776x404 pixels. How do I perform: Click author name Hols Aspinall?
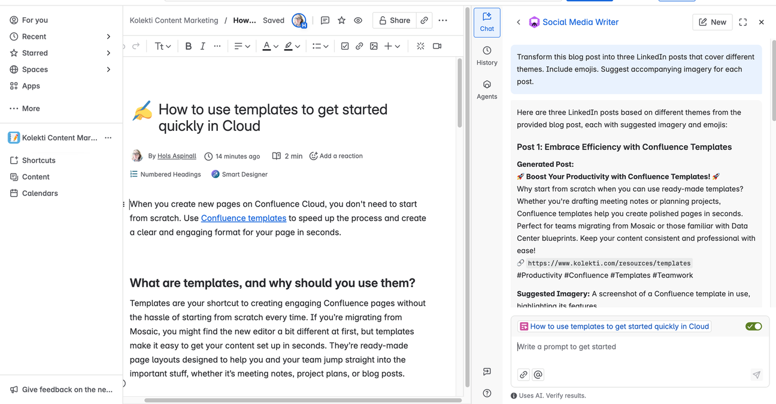[177, 156]
